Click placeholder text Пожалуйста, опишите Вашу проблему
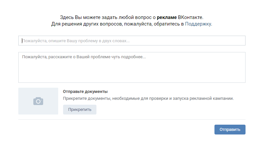Viewport: 255px width, 142px height. coord(76,41)
